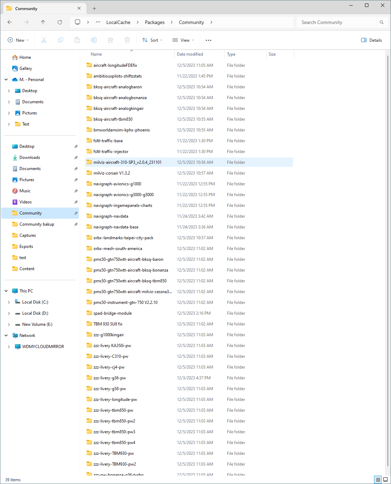Screen dimensions: 391x484
Task: Switch to details list view icon in status bar
Action: tap(378, 480)
